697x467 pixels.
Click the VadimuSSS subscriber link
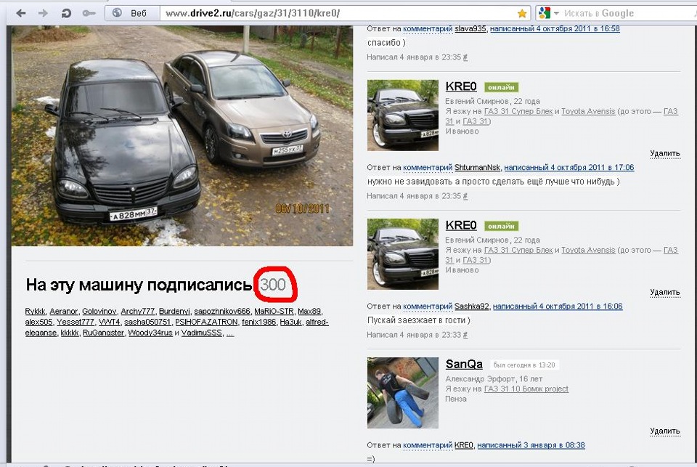click(x=203, y=333)
